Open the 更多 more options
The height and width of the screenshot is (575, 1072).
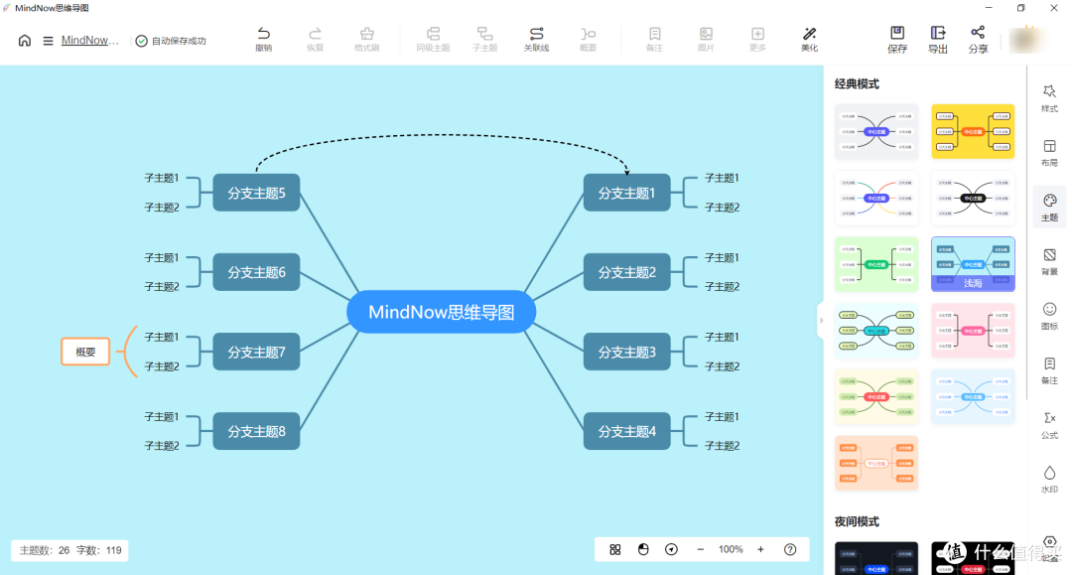point(757,40)
